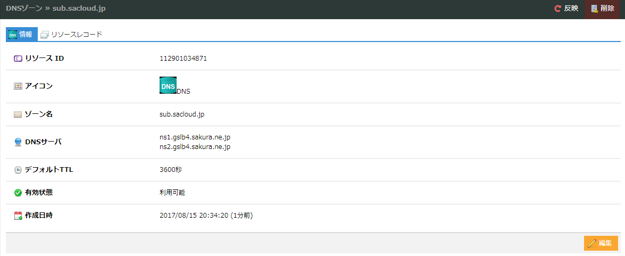The height and width of the screenshot is (256, 625).
Task: Click the アイコン row icon
Action: [18, 86]
